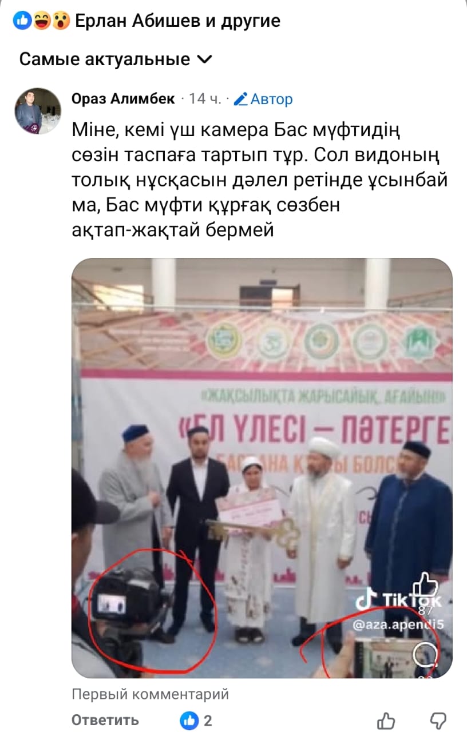Click the wow emoji reaction icon
The image size is (467, 732).
pyautogui.click(x=60, y=22)
